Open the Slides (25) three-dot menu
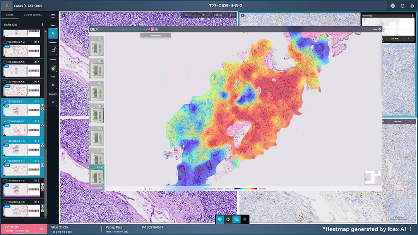Screen dimensions: 418x235 [43, 25]
